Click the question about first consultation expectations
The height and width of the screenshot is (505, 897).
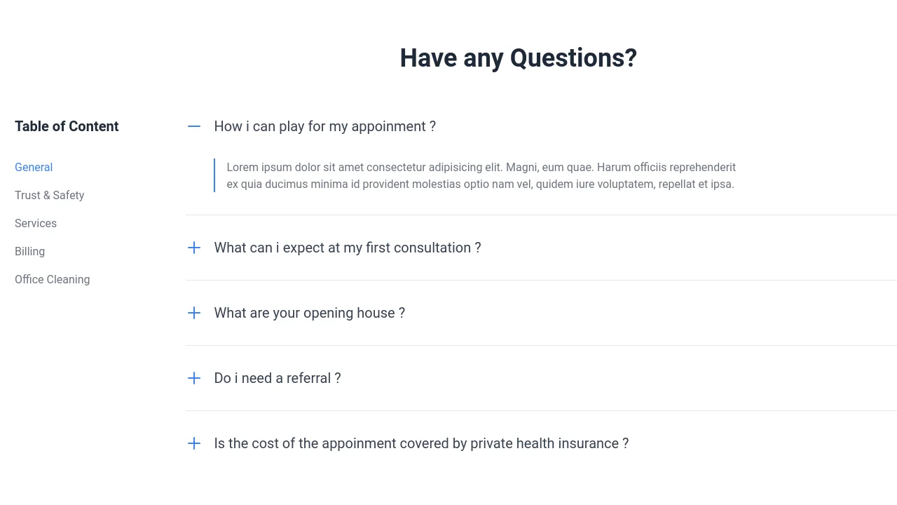[348, 248]
